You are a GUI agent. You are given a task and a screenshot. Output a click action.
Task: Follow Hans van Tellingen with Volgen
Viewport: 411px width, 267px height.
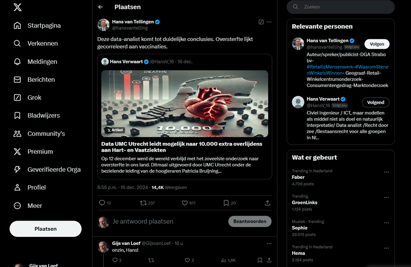(377, 44)
